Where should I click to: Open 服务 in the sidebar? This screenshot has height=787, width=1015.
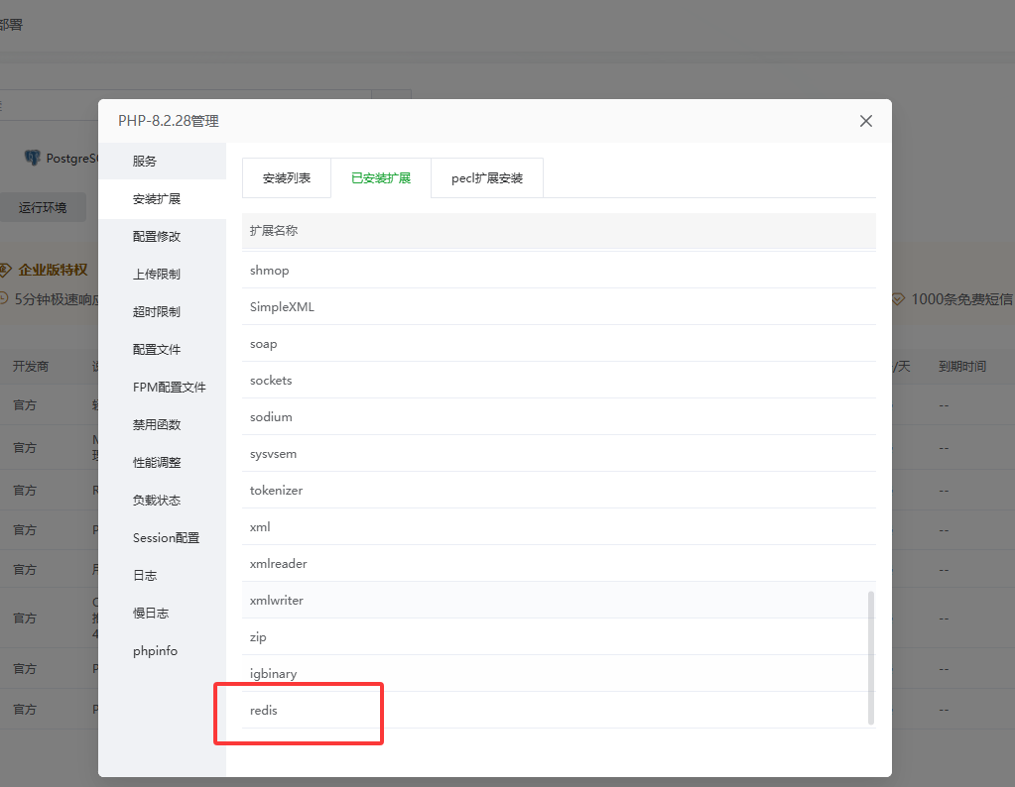coord(145,162)
